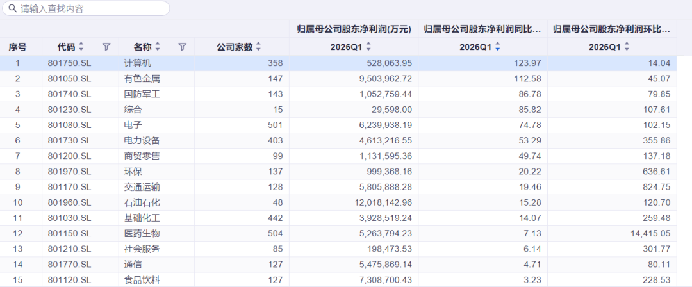Click company count 358
Image resolution: width=692 pixels, height=287 pixels.
(275, 63)
